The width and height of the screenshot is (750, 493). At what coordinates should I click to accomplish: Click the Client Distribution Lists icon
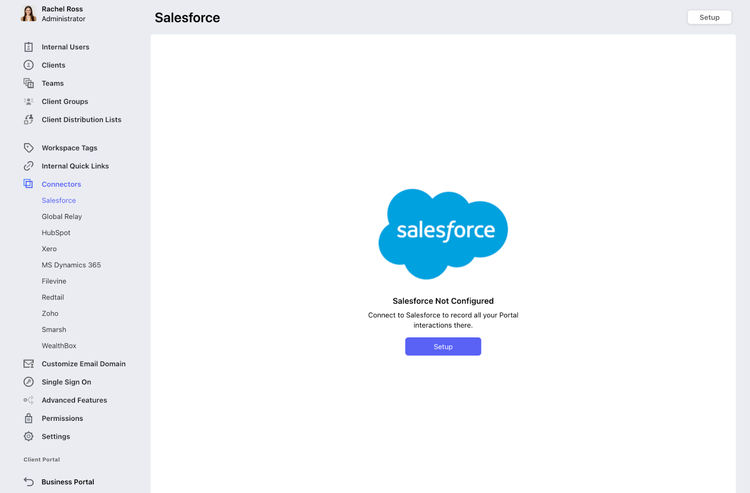pos(29,120)
